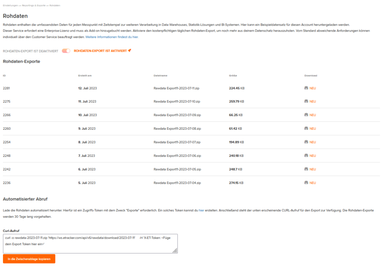This screenshot has width=385, height=268.
Task: Click the curl text area resize handle
Action: point(175,251)
